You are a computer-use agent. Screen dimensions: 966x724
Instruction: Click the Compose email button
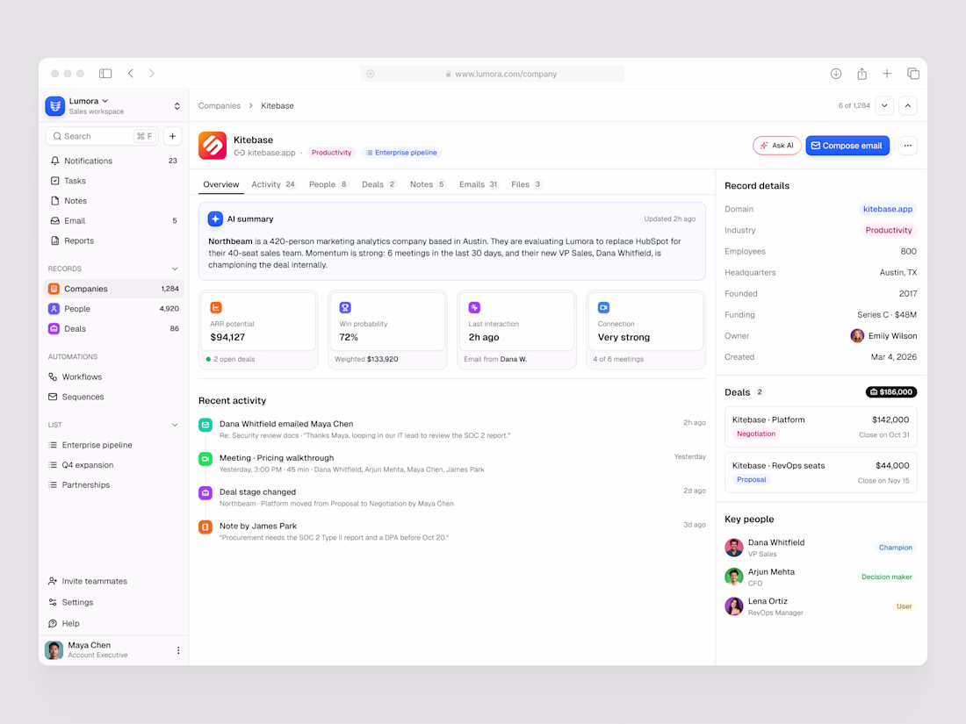[847, 146]
